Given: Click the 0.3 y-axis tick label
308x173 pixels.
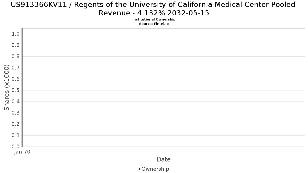Looking at the screenshot, I should click(16, 113).
